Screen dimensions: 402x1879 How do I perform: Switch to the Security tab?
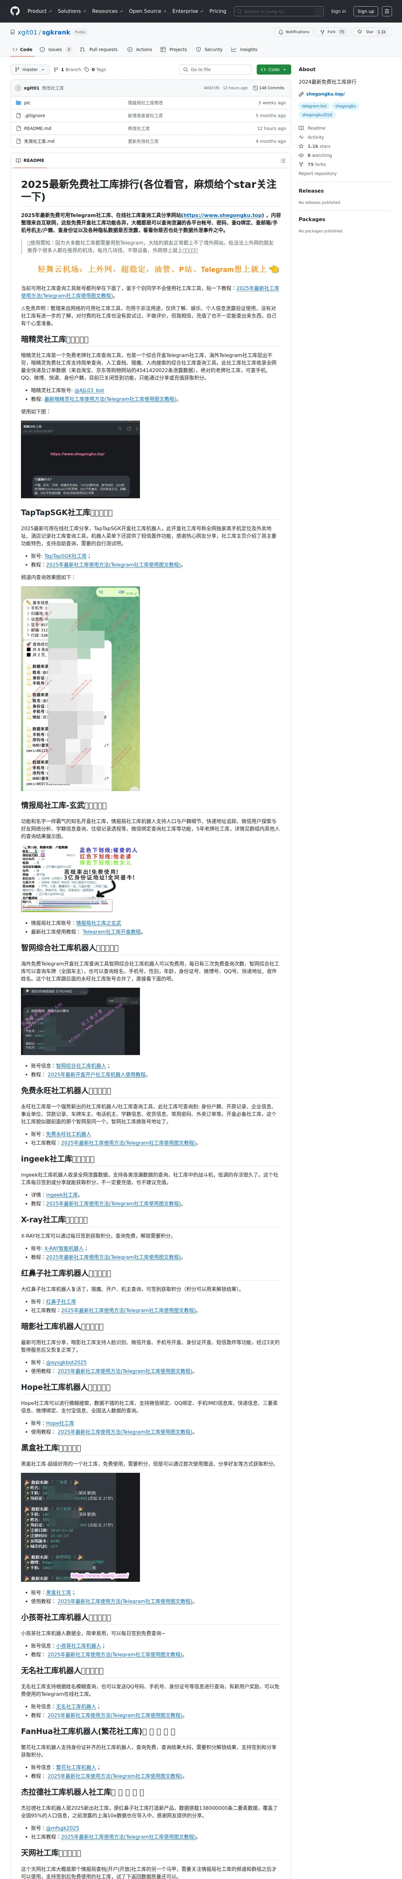209,49
